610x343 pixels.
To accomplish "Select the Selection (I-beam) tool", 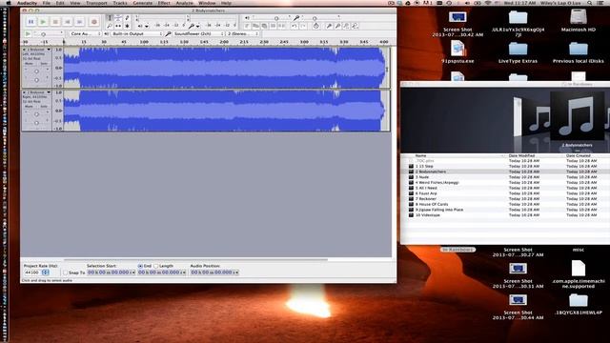I will pyautogui.click(x=110, y=18).
